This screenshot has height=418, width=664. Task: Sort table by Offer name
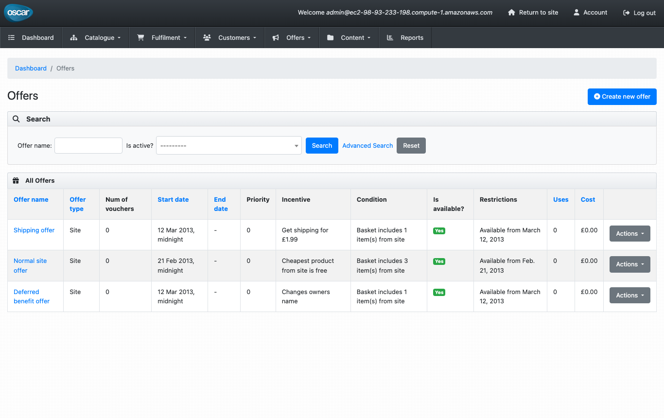coord(31,200)
